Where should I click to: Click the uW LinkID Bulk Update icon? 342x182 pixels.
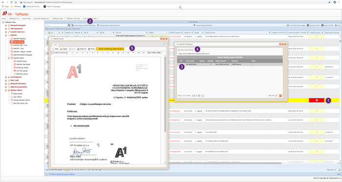pyautogui.click(x=288, y=25)
